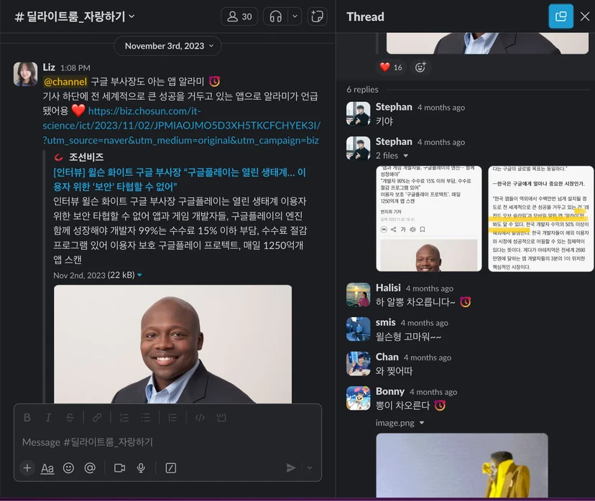Open the channel members list showing 30

(239, 17)
